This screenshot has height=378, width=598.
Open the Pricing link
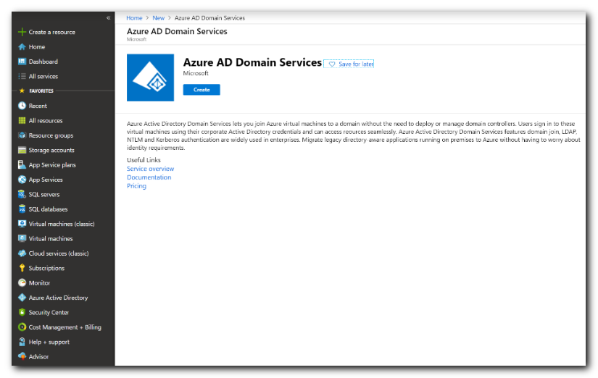point(136,186)
